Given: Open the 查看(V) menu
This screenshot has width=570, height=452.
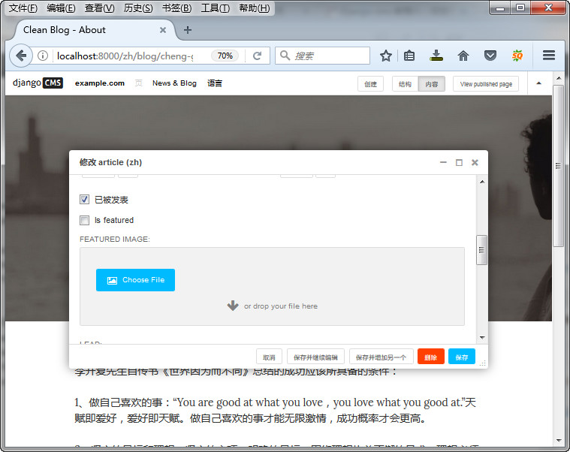Looking at the screenshot, I should pos(99,8).
